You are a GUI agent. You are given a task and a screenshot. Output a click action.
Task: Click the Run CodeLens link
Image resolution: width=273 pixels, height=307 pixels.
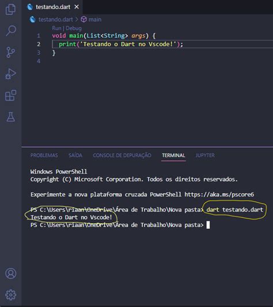[x=56, y=28]
